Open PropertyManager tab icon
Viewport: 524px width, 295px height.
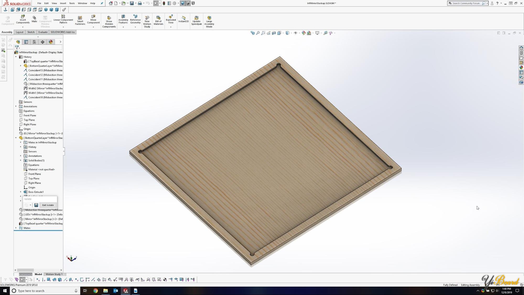(x=26, y=42)
